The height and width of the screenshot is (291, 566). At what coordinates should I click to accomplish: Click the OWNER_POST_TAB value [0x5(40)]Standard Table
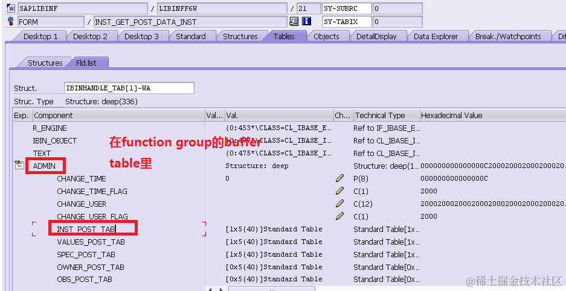[x=274, y=267]
